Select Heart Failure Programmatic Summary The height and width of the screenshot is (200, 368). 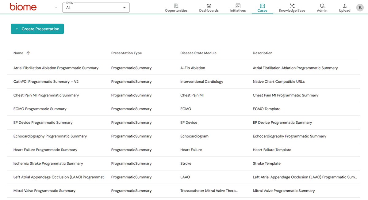point(45,150)
